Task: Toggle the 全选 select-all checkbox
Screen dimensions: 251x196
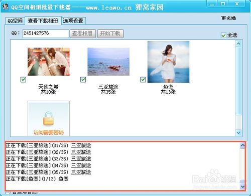Action: click(223, 36)
